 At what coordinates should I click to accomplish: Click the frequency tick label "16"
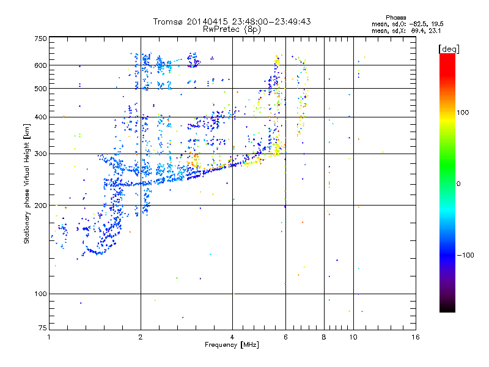tap(416, 337)
